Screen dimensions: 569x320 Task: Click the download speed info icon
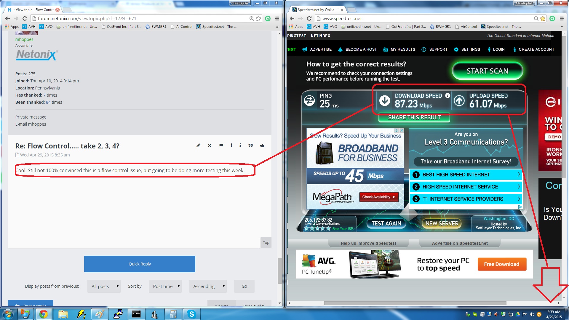point(448,95)
